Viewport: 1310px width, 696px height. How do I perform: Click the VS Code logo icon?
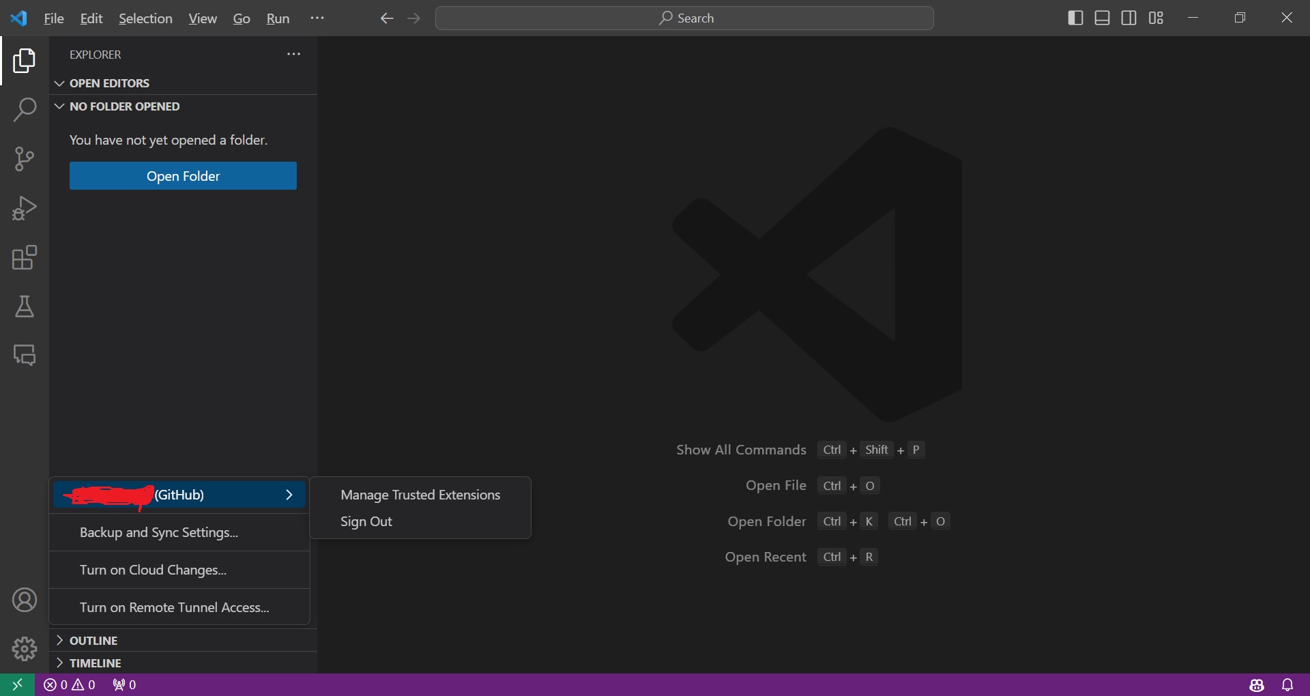tap(18, 18)
